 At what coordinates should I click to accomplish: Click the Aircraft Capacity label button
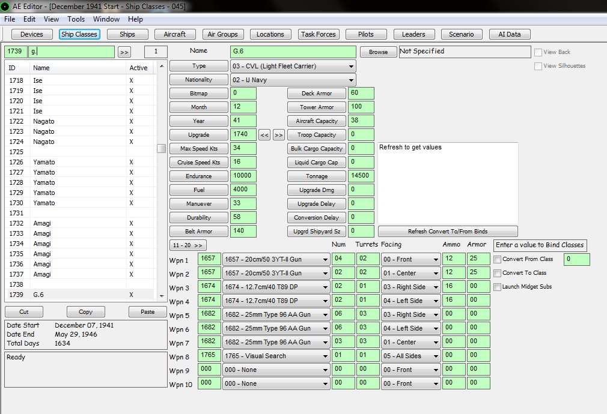[317, 121]
